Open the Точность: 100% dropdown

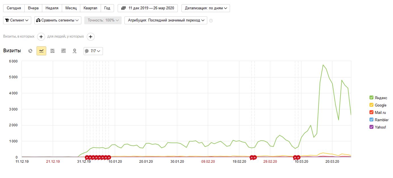click(x=103, y=20)
